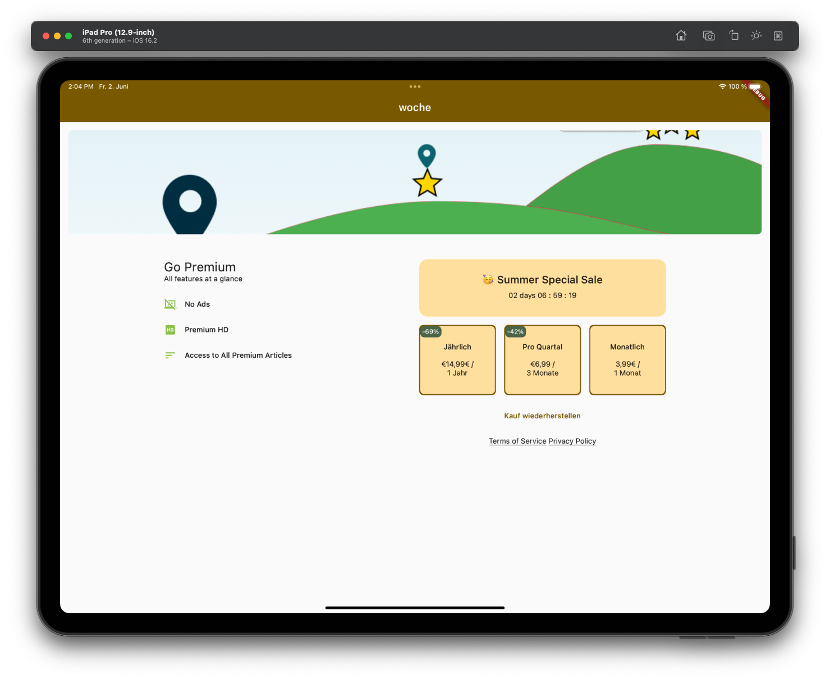
Task: Click the Summer Special Sale banner
Action: click(542, 288)
